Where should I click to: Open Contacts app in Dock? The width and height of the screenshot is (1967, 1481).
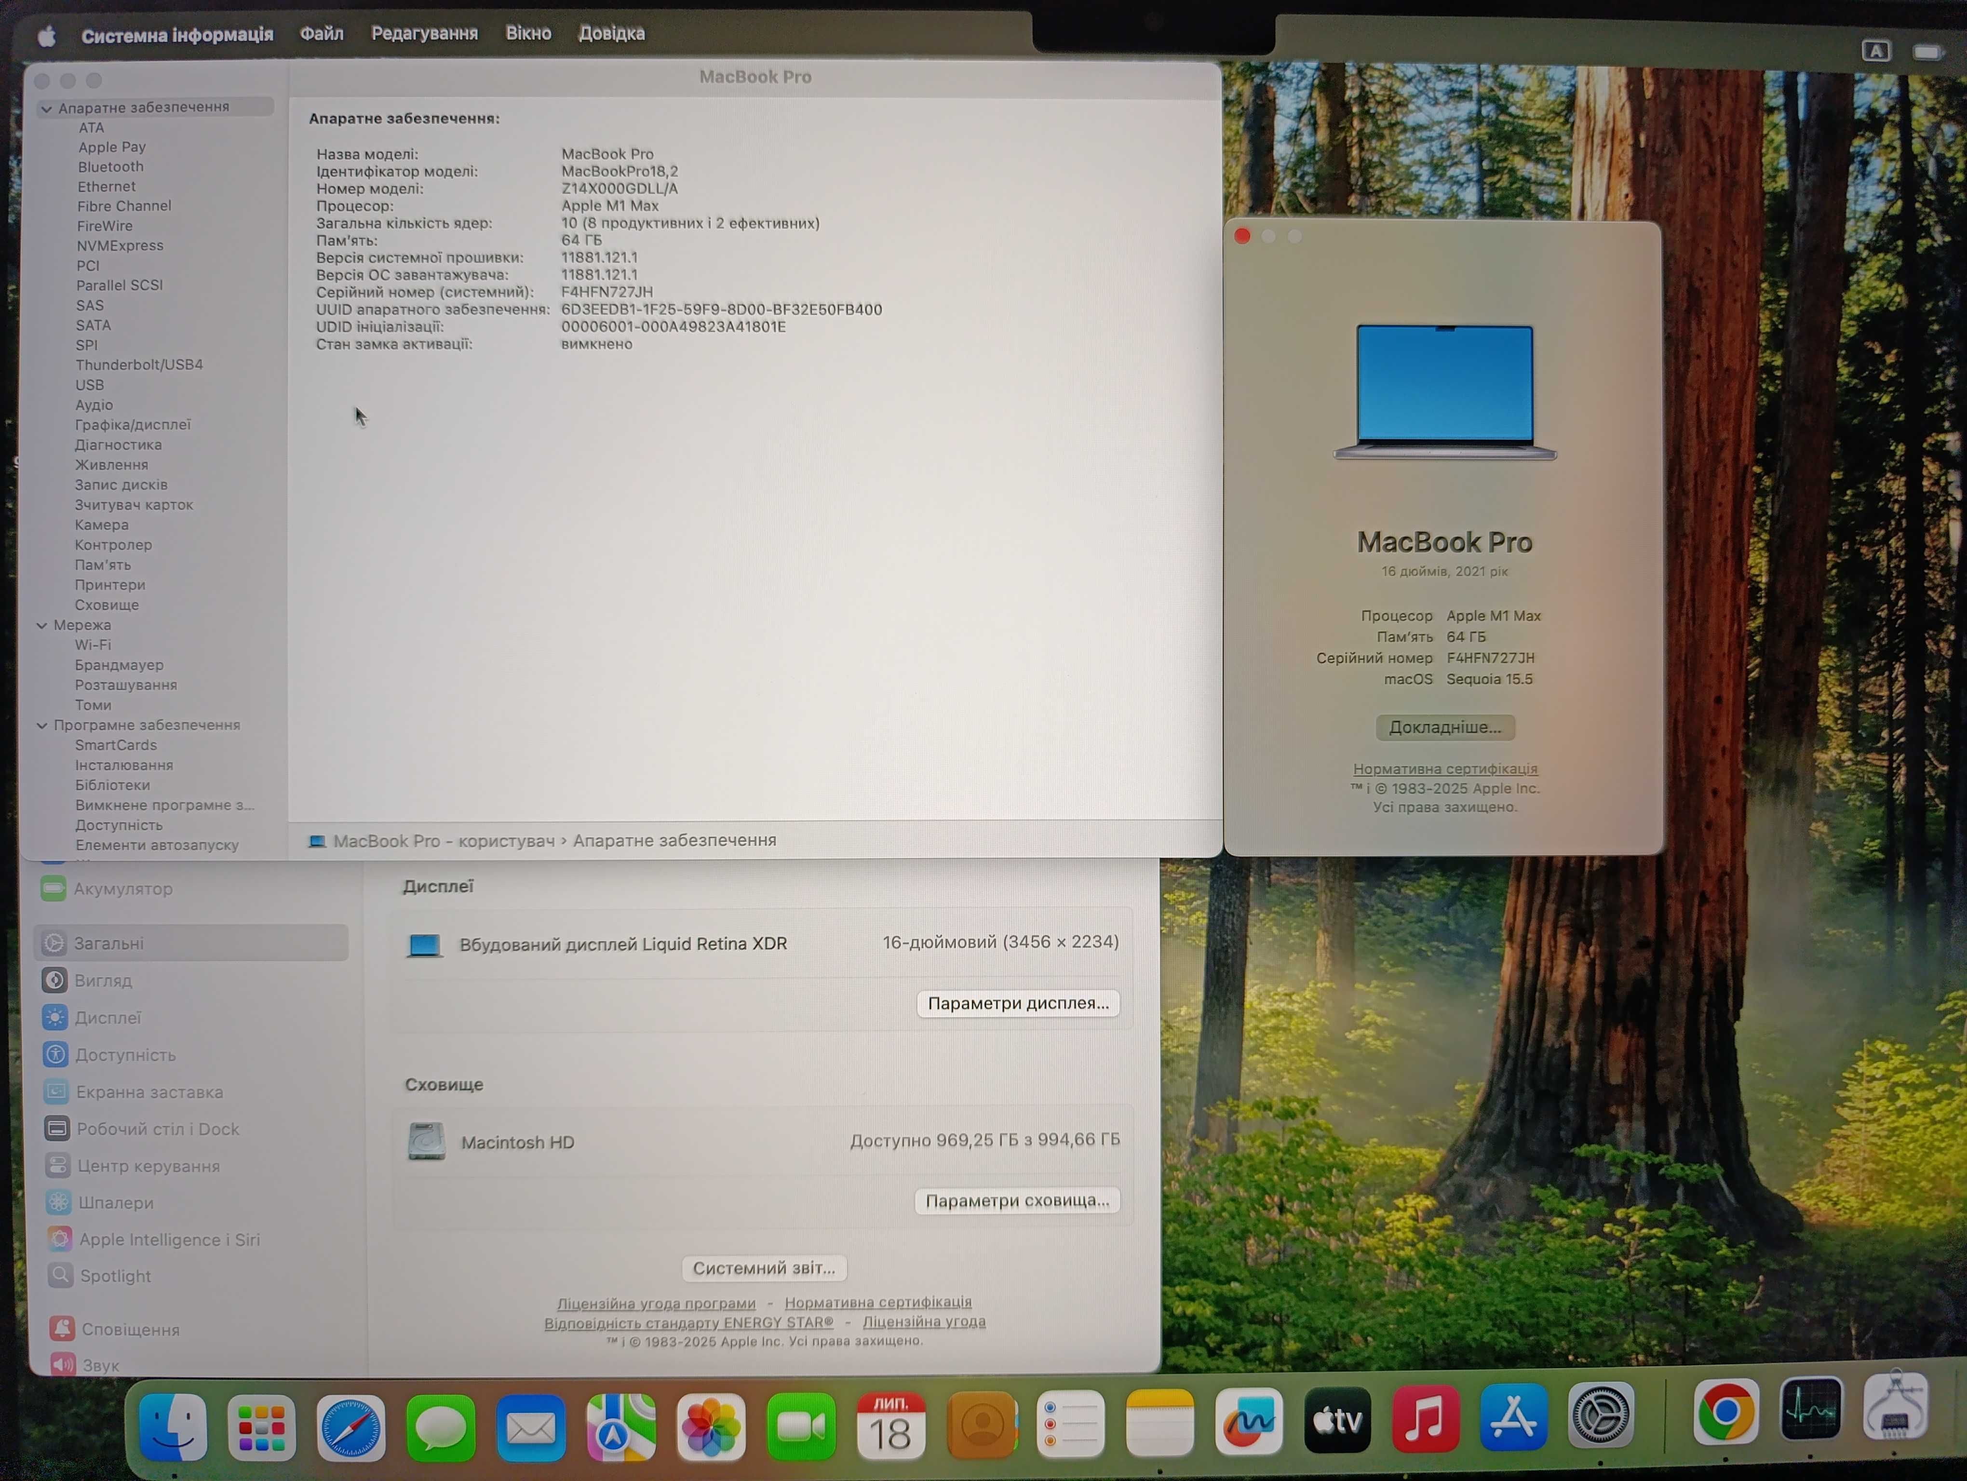982,1424
